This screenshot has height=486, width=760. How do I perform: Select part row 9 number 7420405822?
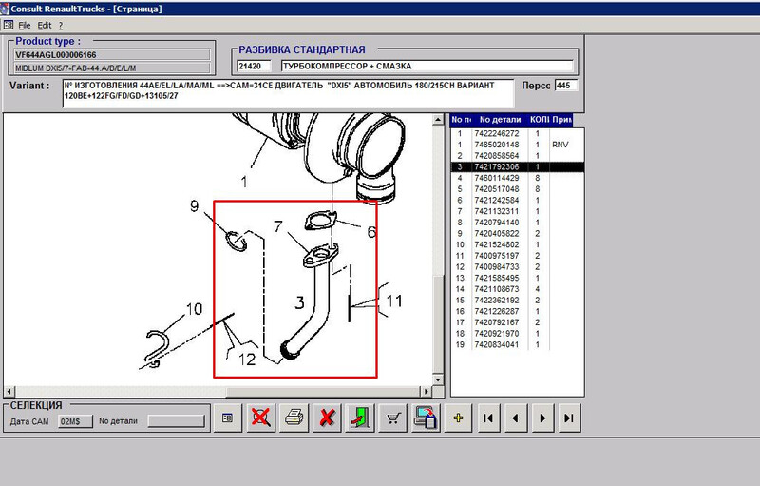pyautogui.click(x=517, y=234)
